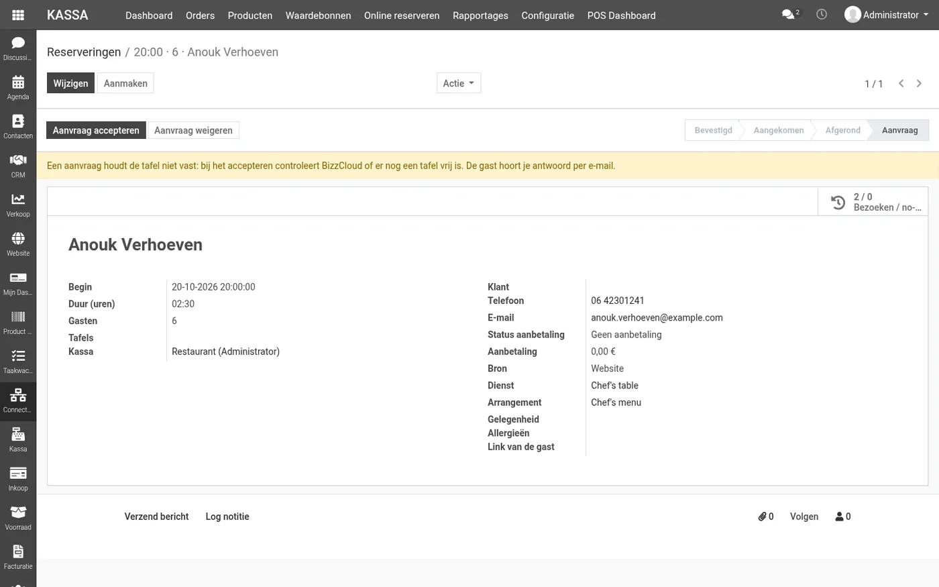Go to previous record arrow
This screenshot has width=939, height=587.
tap(901, 83)
